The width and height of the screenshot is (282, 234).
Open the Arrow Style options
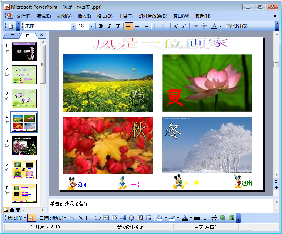pos(214,218)
